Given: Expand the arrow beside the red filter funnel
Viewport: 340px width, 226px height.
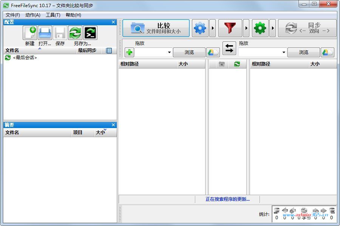Looking at the screenshot, I should 246,28.
